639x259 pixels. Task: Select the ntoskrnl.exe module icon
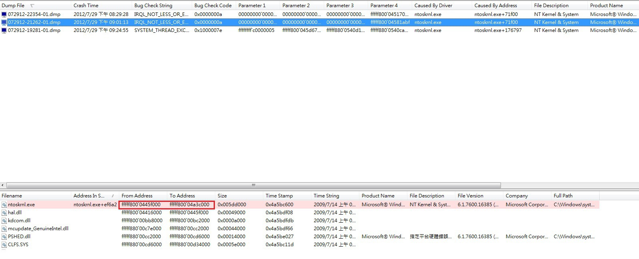(x=4, y=205)
